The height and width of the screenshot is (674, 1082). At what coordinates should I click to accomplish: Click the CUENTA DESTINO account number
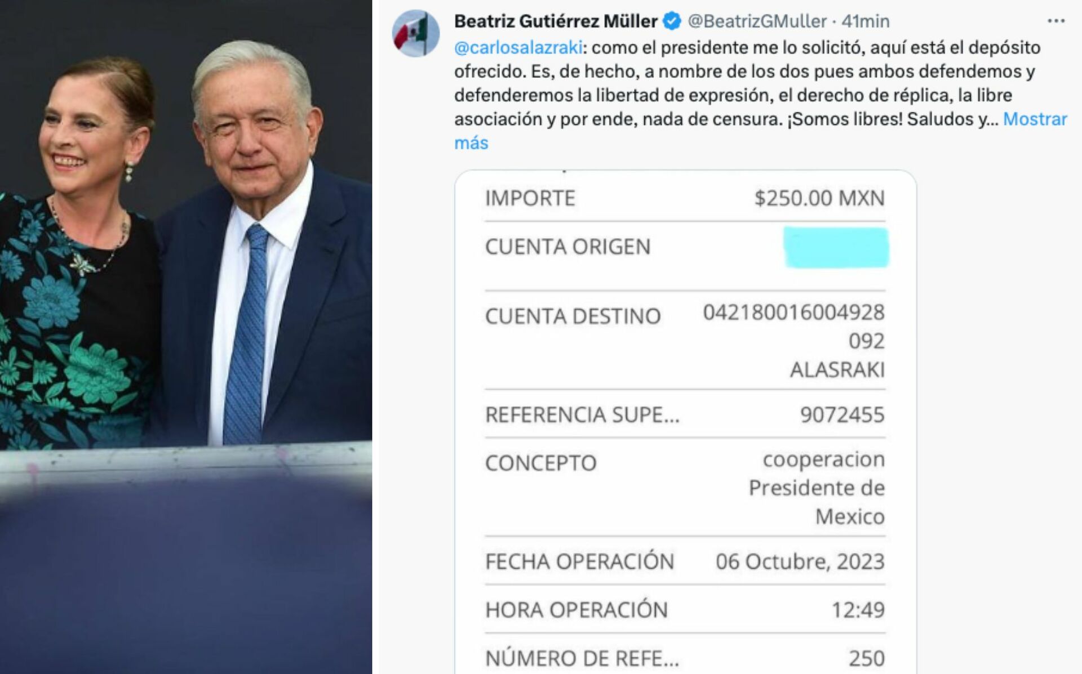coord(793,313)
